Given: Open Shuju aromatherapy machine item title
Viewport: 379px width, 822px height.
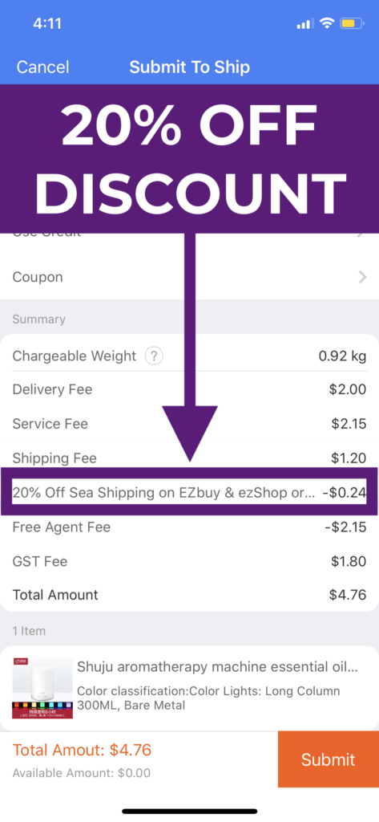Looking at the screenshot, I should coord(217,667).
